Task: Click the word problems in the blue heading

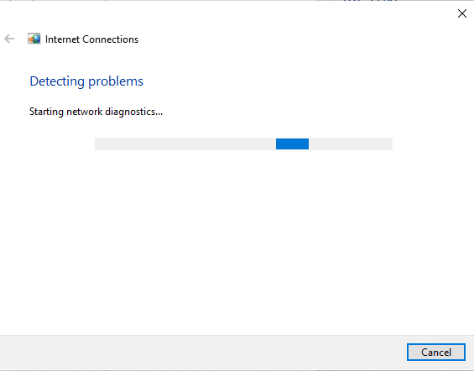Action: [x=116, y=81]
